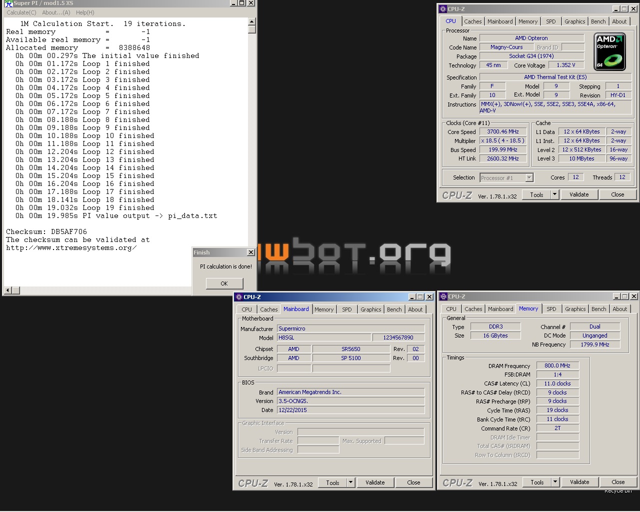Click Tools in the Memory CPU-Z window
The height and width of the screenshot is (512, 640).
coord(537,482)
